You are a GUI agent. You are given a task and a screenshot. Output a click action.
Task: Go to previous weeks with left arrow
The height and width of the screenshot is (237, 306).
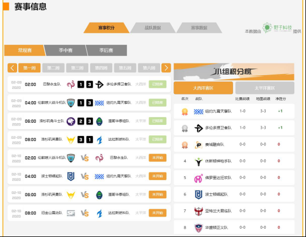[12, 68]
